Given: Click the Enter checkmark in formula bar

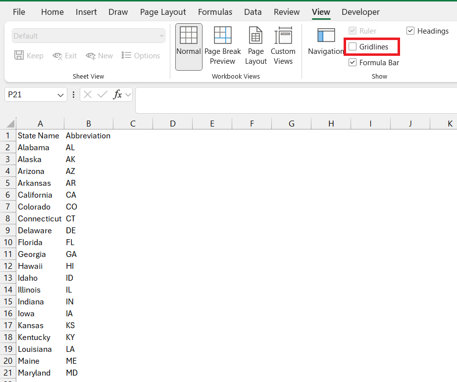Looking at the screenshot, I should (x=102, y=94).
